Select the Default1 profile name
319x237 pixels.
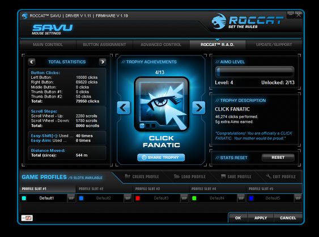(x=46, y=198)
